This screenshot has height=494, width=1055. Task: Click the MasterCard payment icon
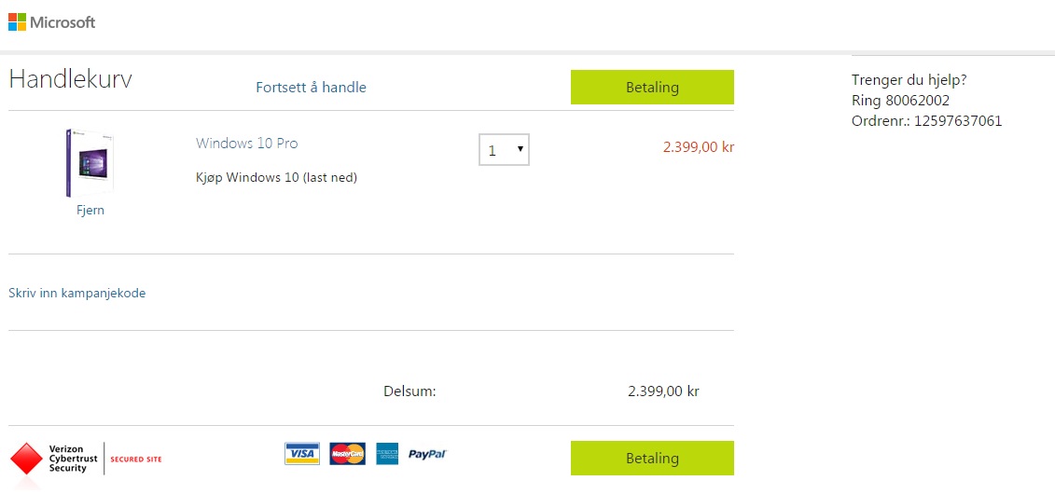347,454
